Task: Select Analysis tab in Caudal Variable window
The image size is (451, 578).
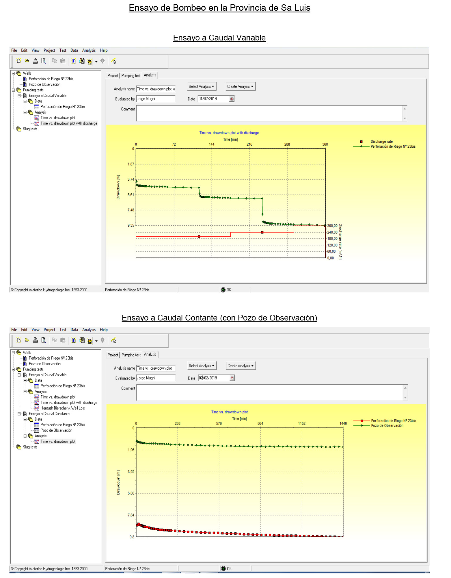Action: point(150,75)
